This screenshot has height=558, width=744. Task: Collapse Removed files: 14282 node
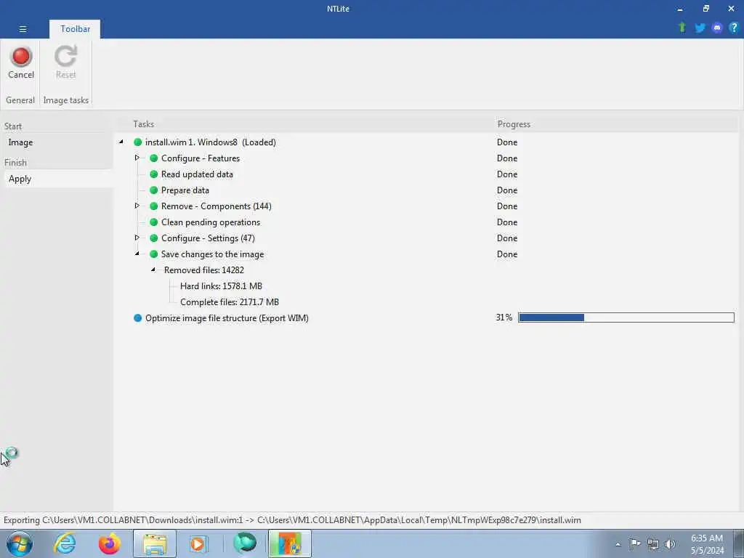[153, 270]
